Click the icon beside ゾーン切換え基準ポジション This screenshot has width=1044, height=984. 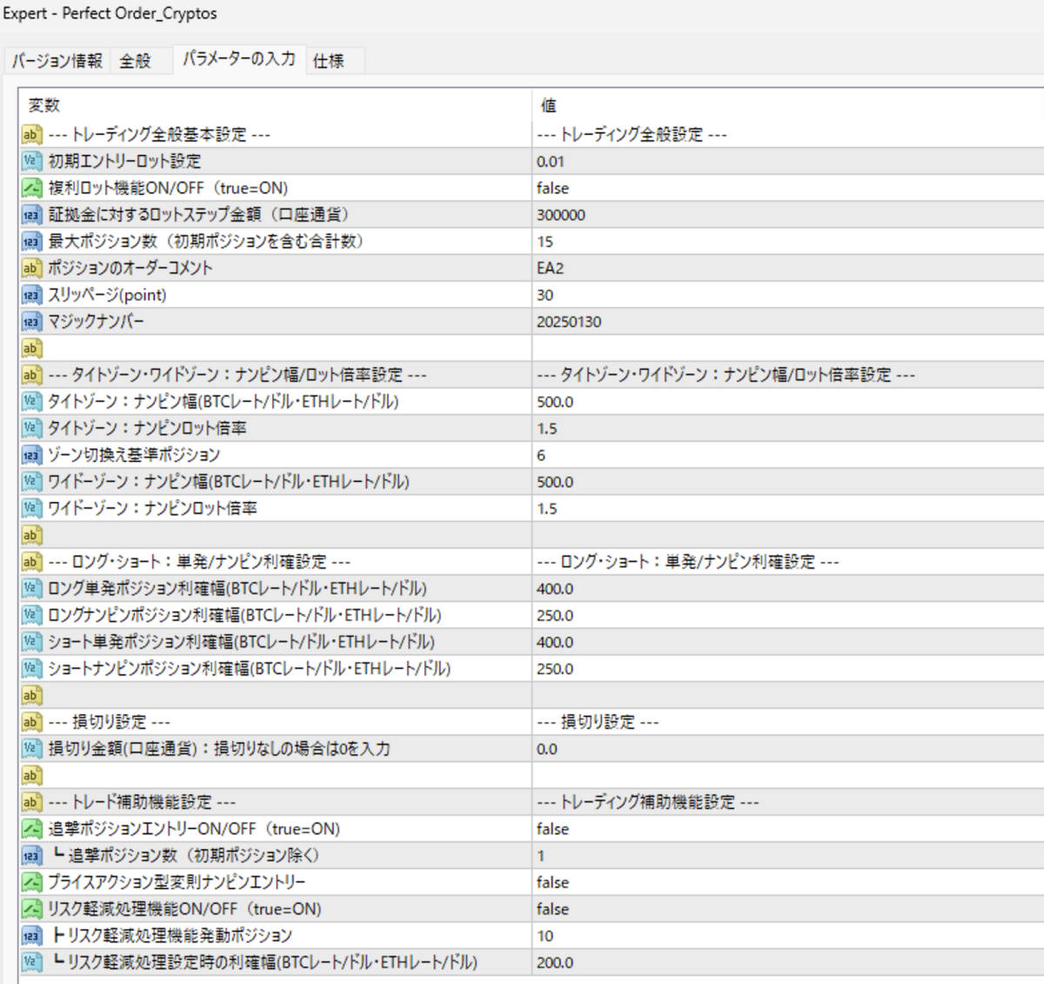point(31,455)
